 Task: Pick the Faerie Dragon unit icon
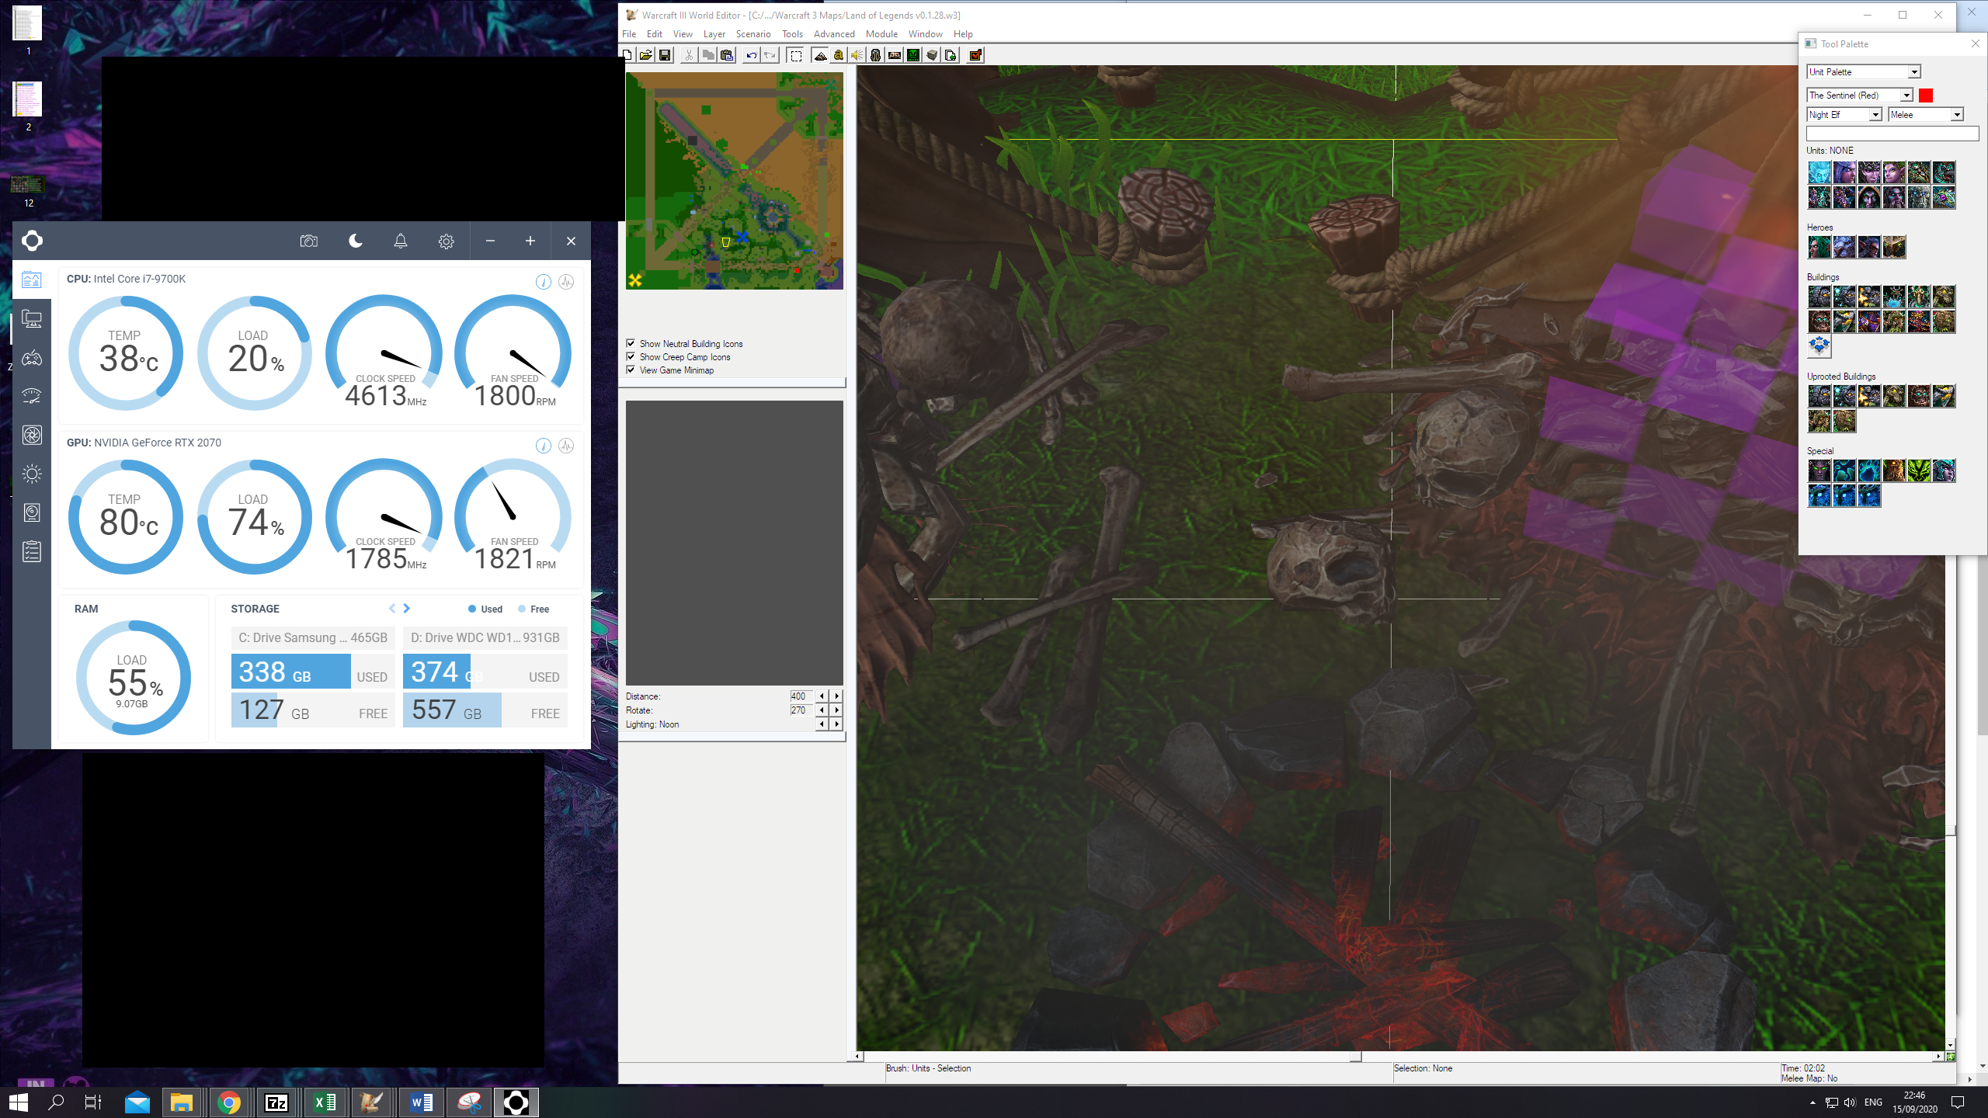point(1944,197)
